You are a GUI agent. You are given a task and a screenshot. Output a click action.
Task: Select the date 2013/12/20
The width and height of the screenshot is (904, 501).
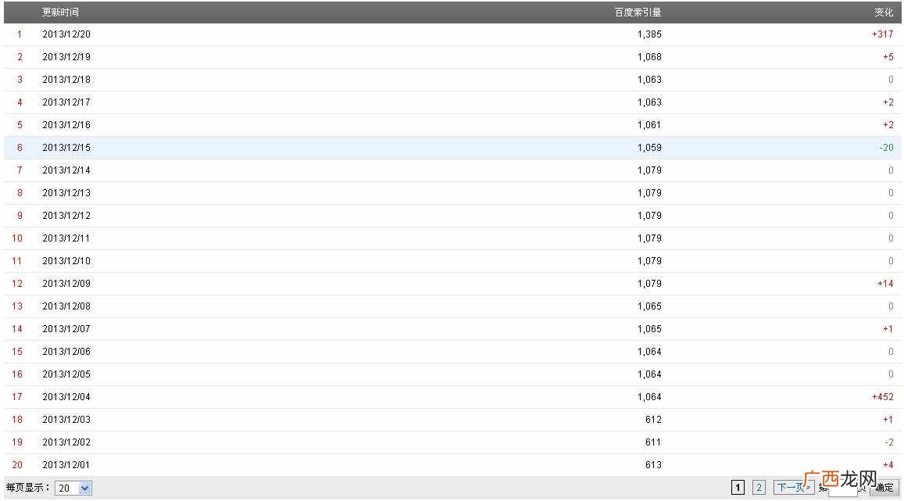(x=66, y=34)
